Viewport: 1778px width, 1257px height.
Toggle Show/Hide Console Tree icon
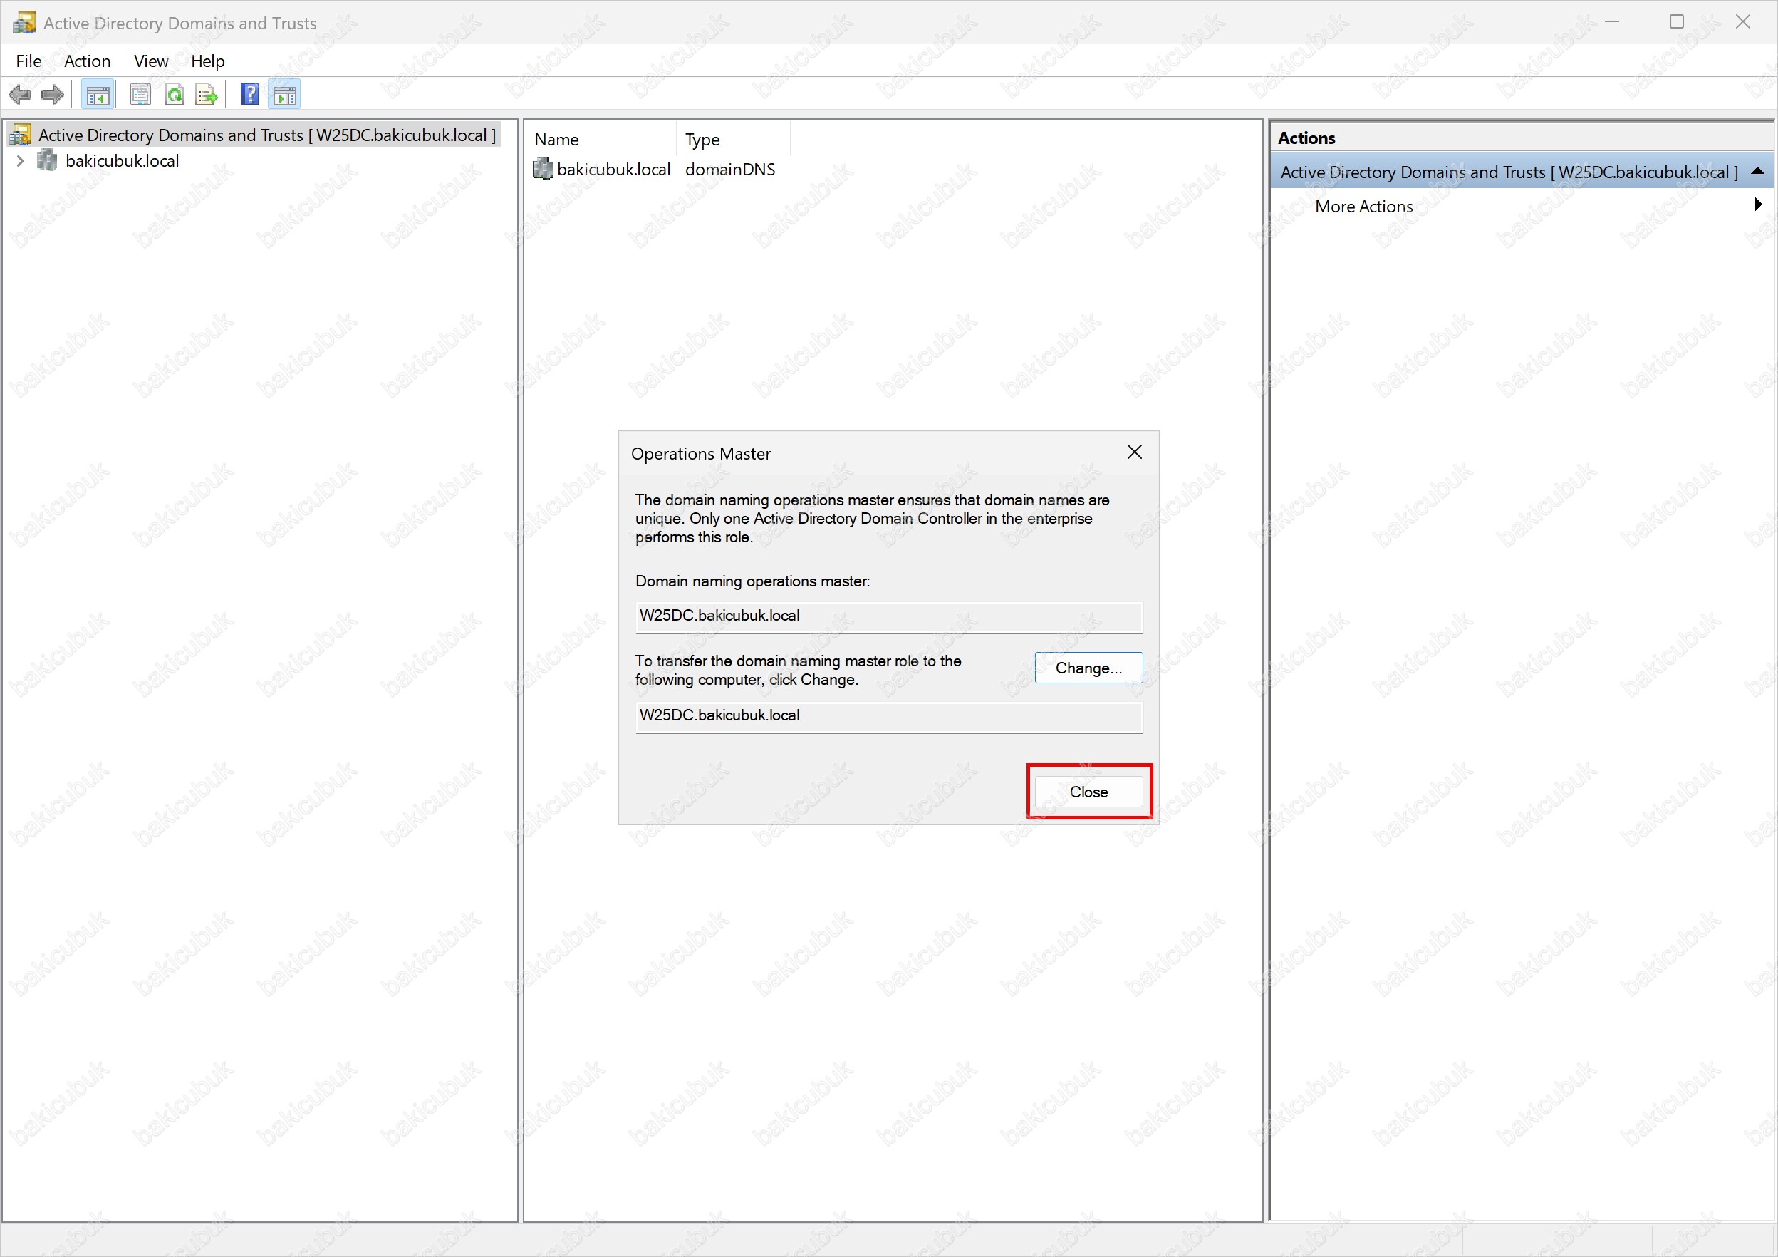[x=98, y=95]
